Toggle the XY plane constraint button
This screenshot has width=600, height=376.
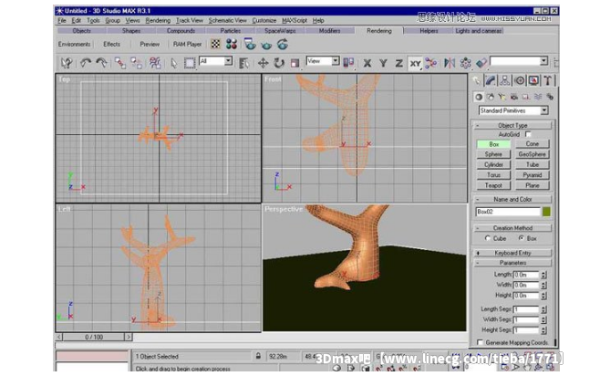(415, 63)
